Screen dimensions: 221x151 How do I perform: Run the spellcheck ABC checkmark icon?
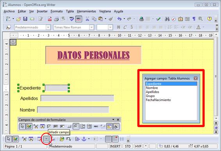pyautogui.click(x=72, y=19)
